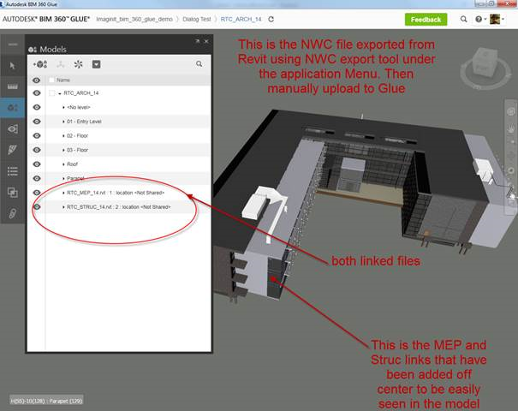Select the 01 - Entry Level row
The image size is (518, 411).
point(84,122)
